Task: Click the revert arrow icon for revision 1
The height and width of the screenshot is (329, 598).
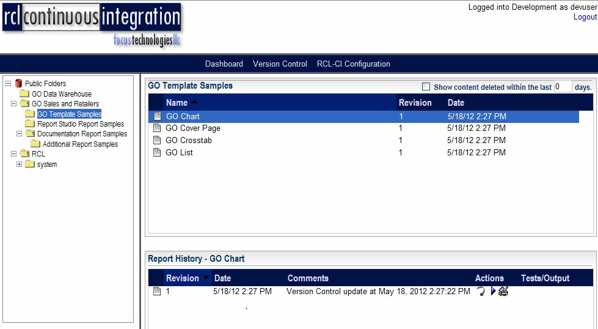Action: (x=481, y=292)
